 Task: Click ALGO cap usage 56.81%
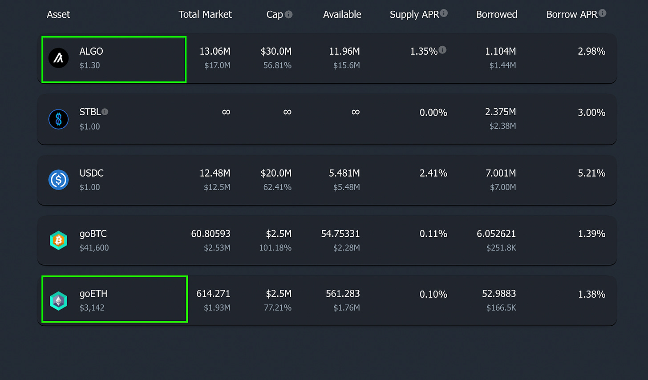click(x=277, y=65)
